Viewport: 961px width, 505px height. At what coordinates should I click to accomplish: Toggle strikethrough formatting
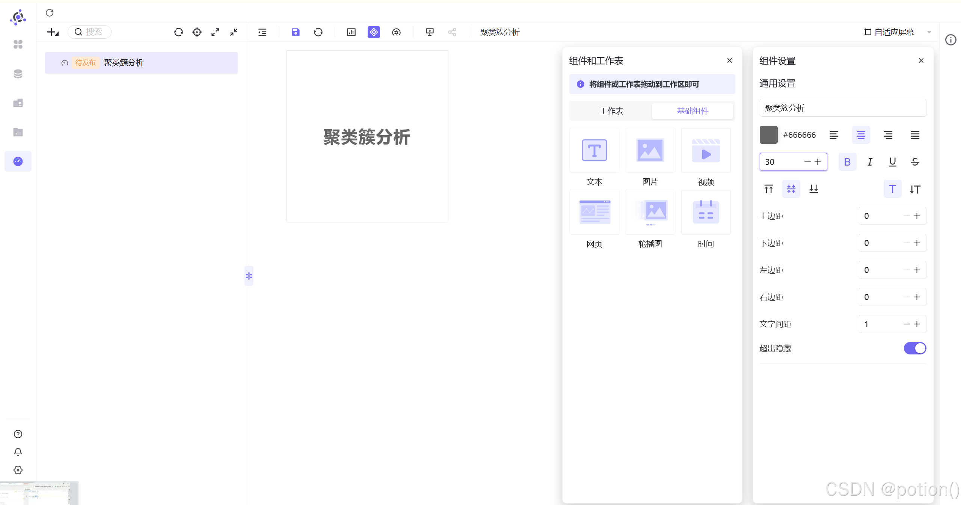click(x=915, y=162)
